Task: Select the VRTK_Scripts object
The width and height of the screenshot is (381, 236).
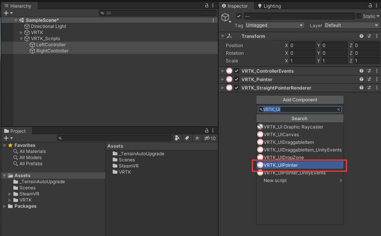Action: point(45,39)
